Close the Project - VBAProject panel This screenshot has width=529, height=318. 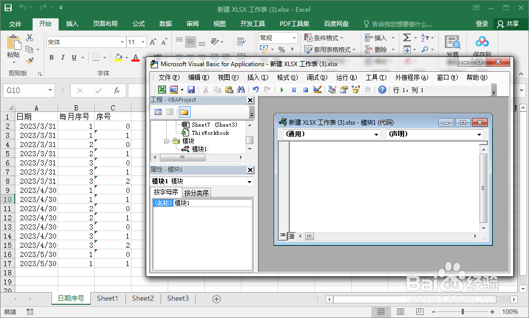pos(250,100)
